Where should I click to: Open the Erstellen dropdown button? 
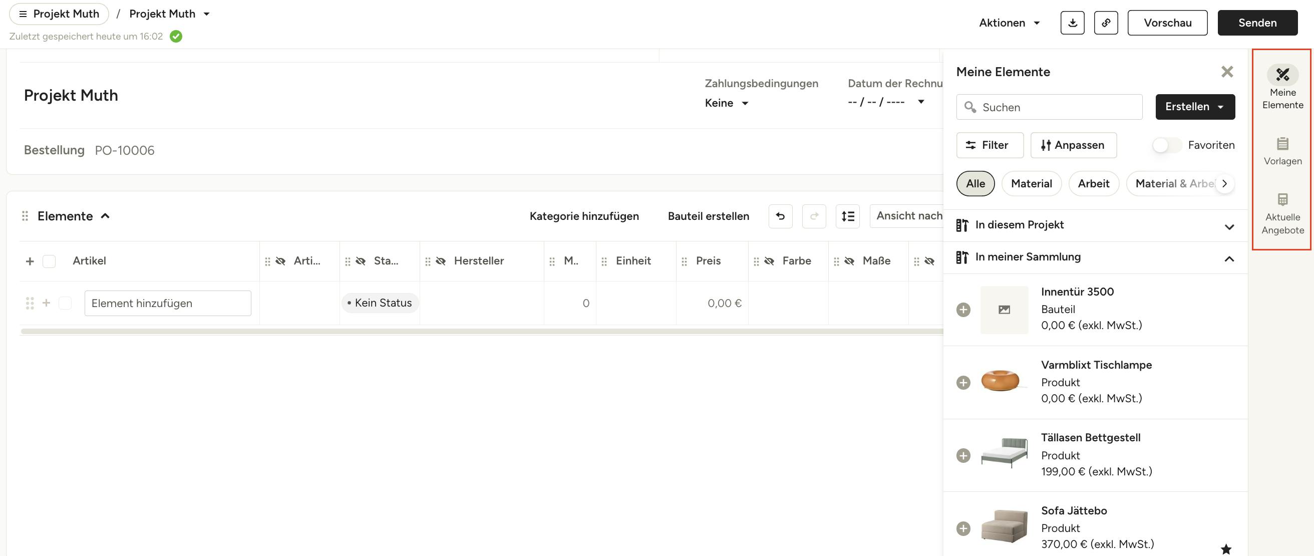coord(1195,107)
